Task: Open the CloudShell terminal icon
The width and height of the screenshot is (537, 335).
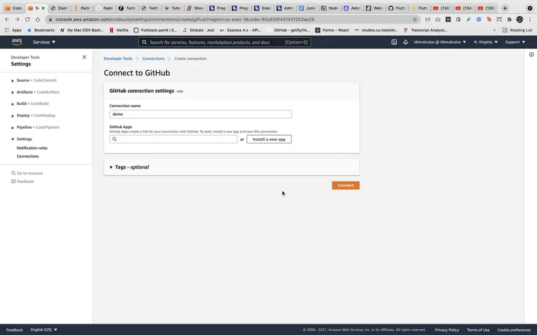Action: pyautogui.click(x=394, y=42)
